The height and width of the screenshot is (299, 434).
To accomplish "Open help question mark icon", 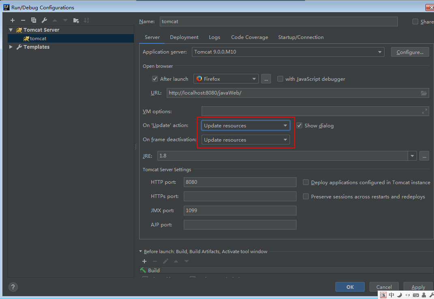I will 13,287.
